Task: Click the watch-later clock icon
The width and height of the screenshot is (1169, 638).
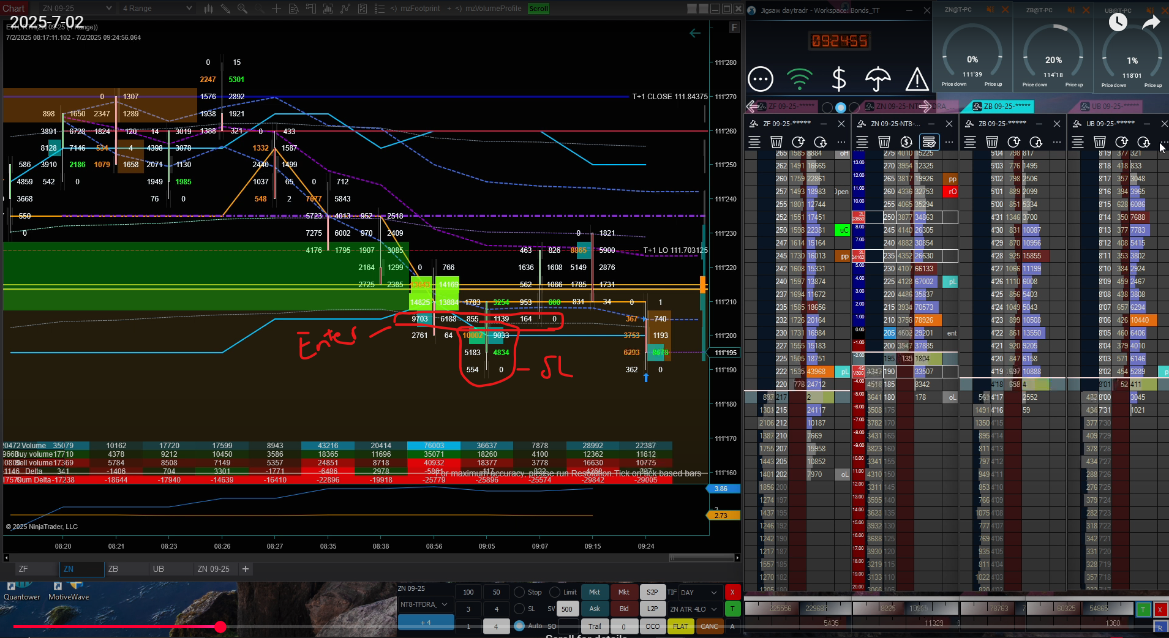Action: pyautogui.click(x=1118, y=22)
